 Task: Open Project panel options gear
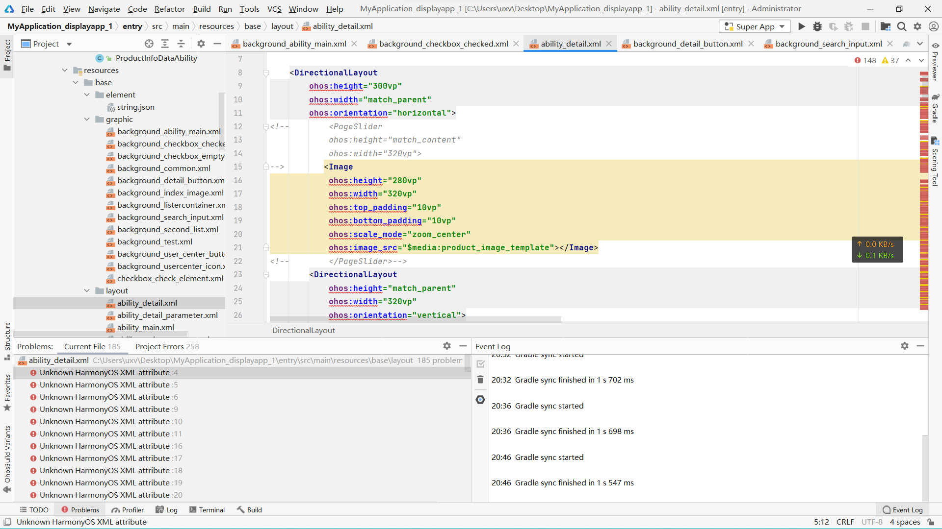pyautogui.click(x=201, y=44)
